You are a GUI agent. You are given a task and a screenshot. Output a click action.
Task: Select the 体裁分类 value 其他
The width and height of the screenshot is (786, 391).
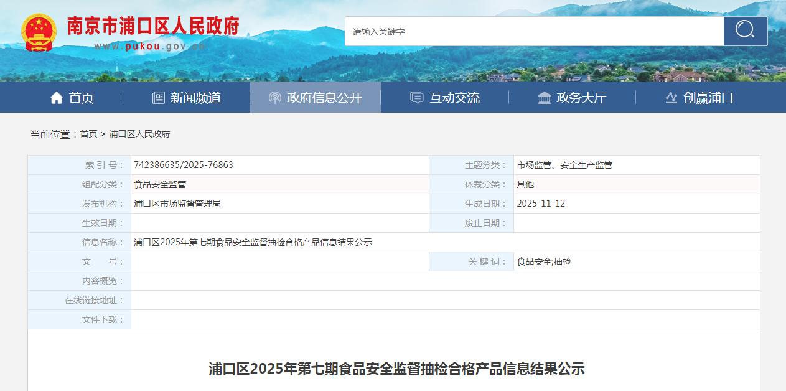(525, 184)
